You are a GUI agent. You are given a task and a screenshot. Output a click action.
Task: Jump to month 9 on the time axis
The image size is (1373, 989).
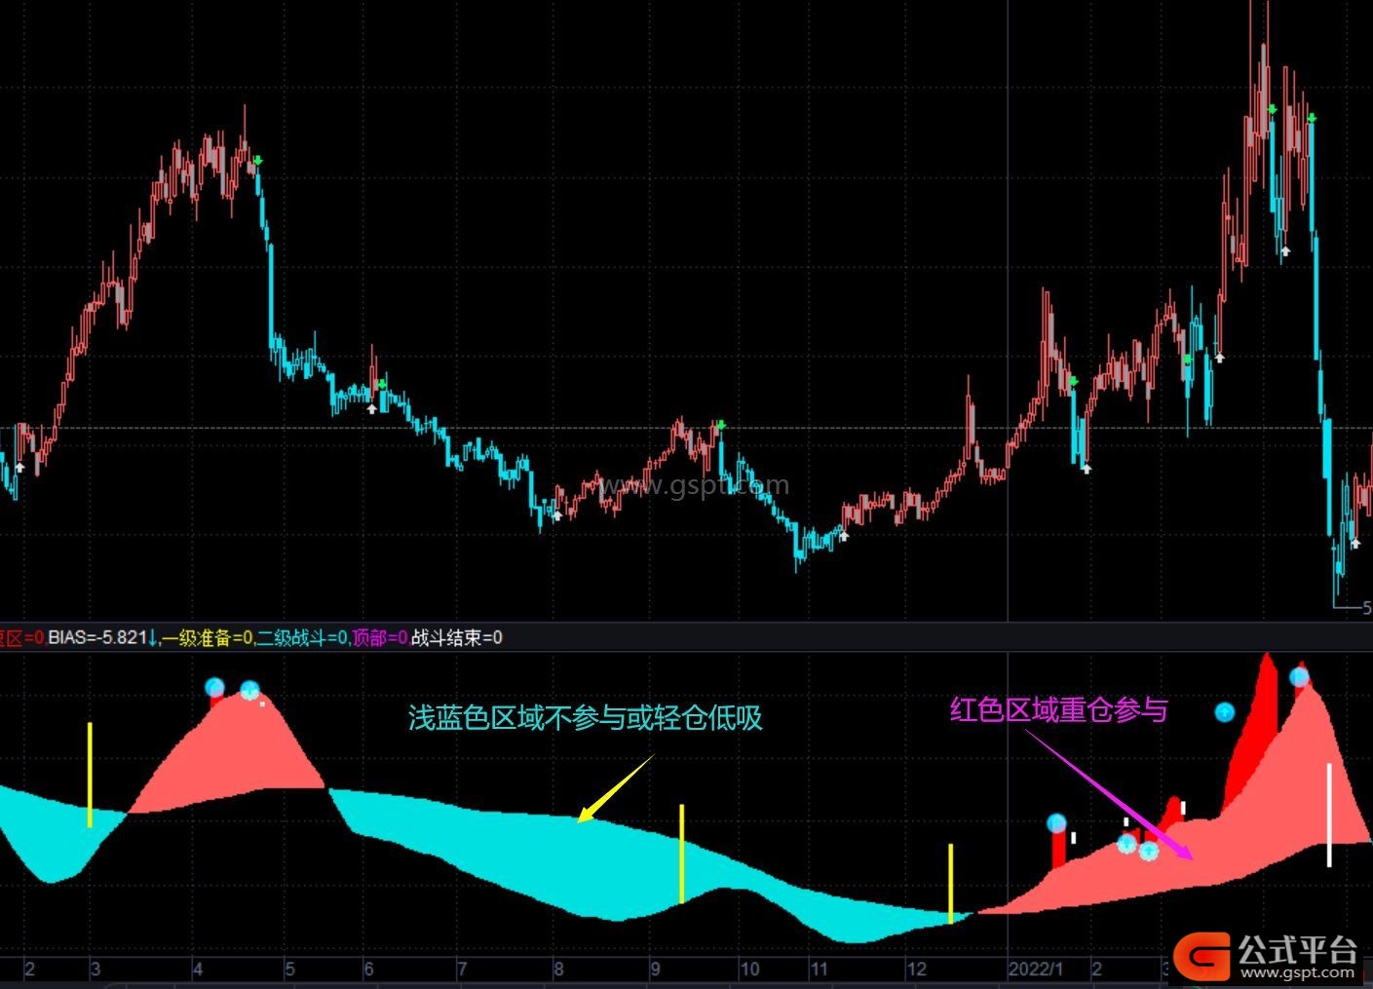(x=656, y=970)
